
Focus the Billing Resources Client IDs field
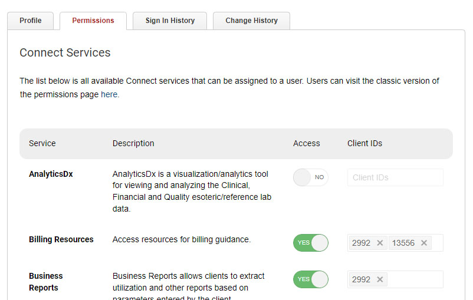436,243
